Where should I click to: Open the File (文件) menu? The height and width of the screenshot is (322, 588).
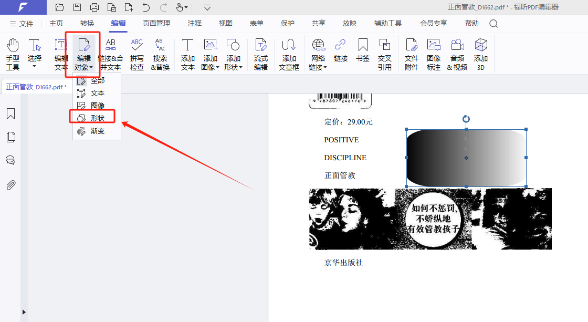(21, 24)
